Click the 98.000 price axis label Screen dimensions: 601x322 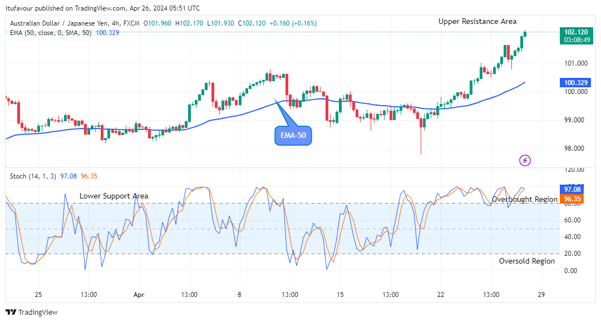click(574, 148)
